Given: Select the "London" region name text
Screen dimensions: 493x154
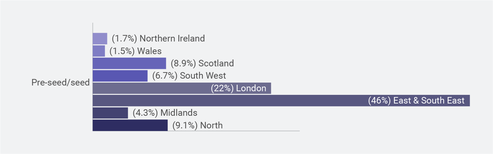Looking at the screenshot, I should coord(251,88).
